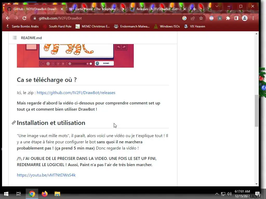This screenshot has width=266, height=199.
Task: Open the taskbar clock and date
Action: (x=242, y=194)
